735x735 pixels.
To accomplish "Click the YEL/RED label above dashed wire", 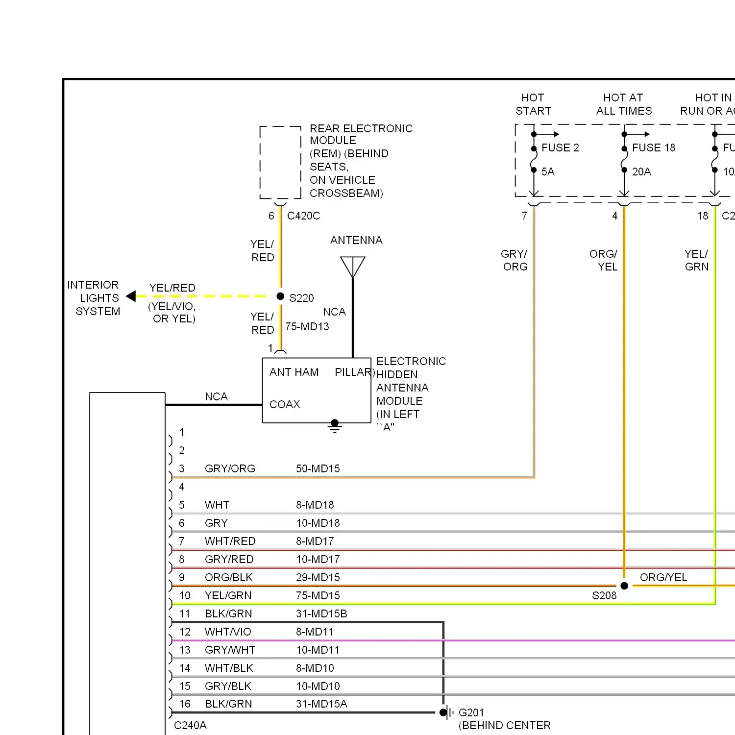I will tap(172, 288).
